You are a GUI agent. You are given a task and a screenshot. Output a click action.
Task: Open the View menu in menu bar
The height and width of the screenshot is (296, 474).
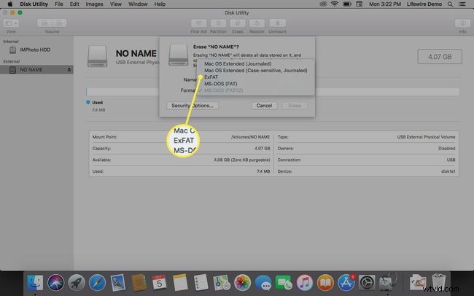click(x=116, y=4)
